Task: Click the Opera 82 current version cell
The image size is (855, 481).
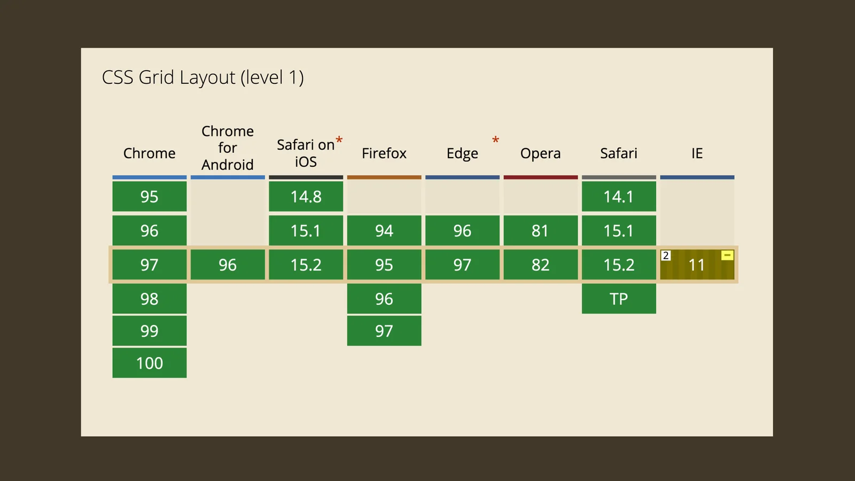Action: click(x=540, y=265)
